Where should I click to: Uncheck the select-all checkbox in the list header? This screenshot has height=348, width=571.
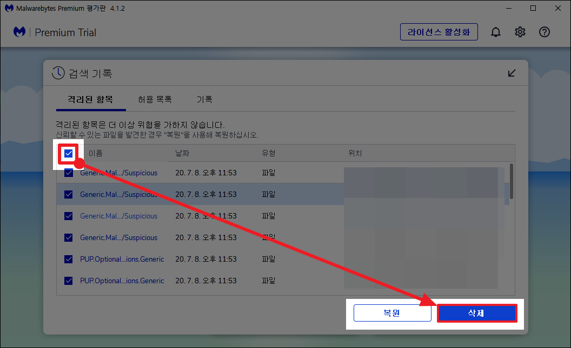tap(68, 153)
